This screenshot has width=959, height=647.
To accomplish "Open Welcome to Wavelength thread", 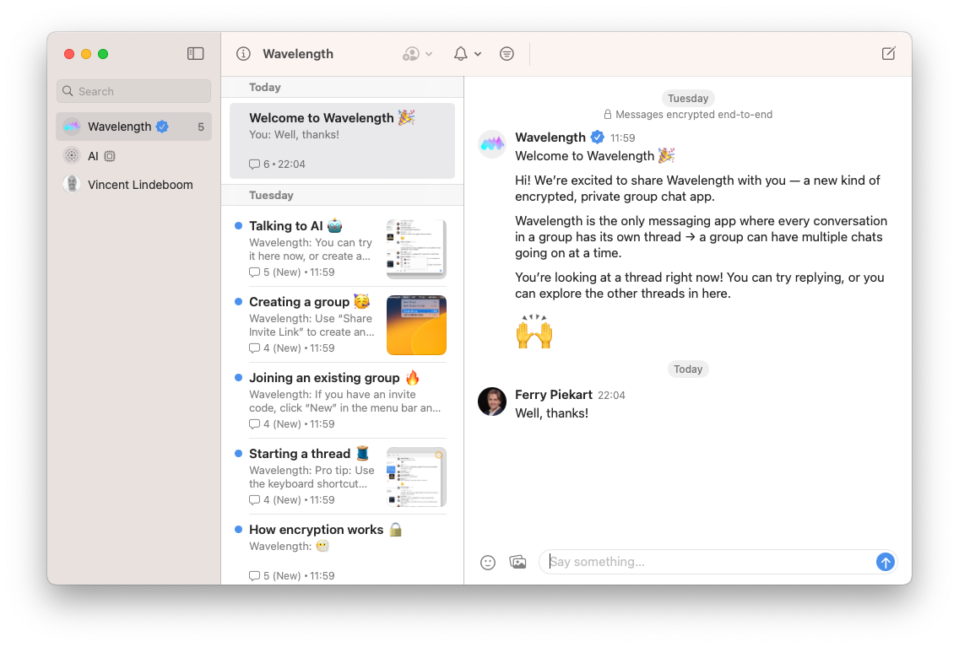I will [342, 141].
